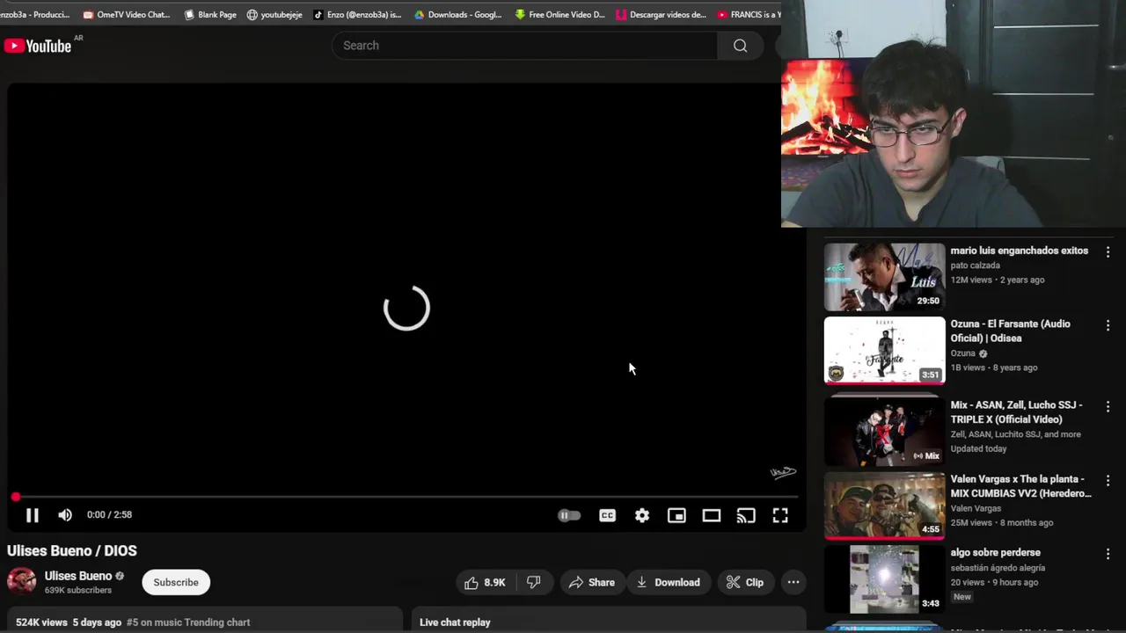
Task: Open the OmeTV Video Chat bookmark
Action: tap(127, 14)
